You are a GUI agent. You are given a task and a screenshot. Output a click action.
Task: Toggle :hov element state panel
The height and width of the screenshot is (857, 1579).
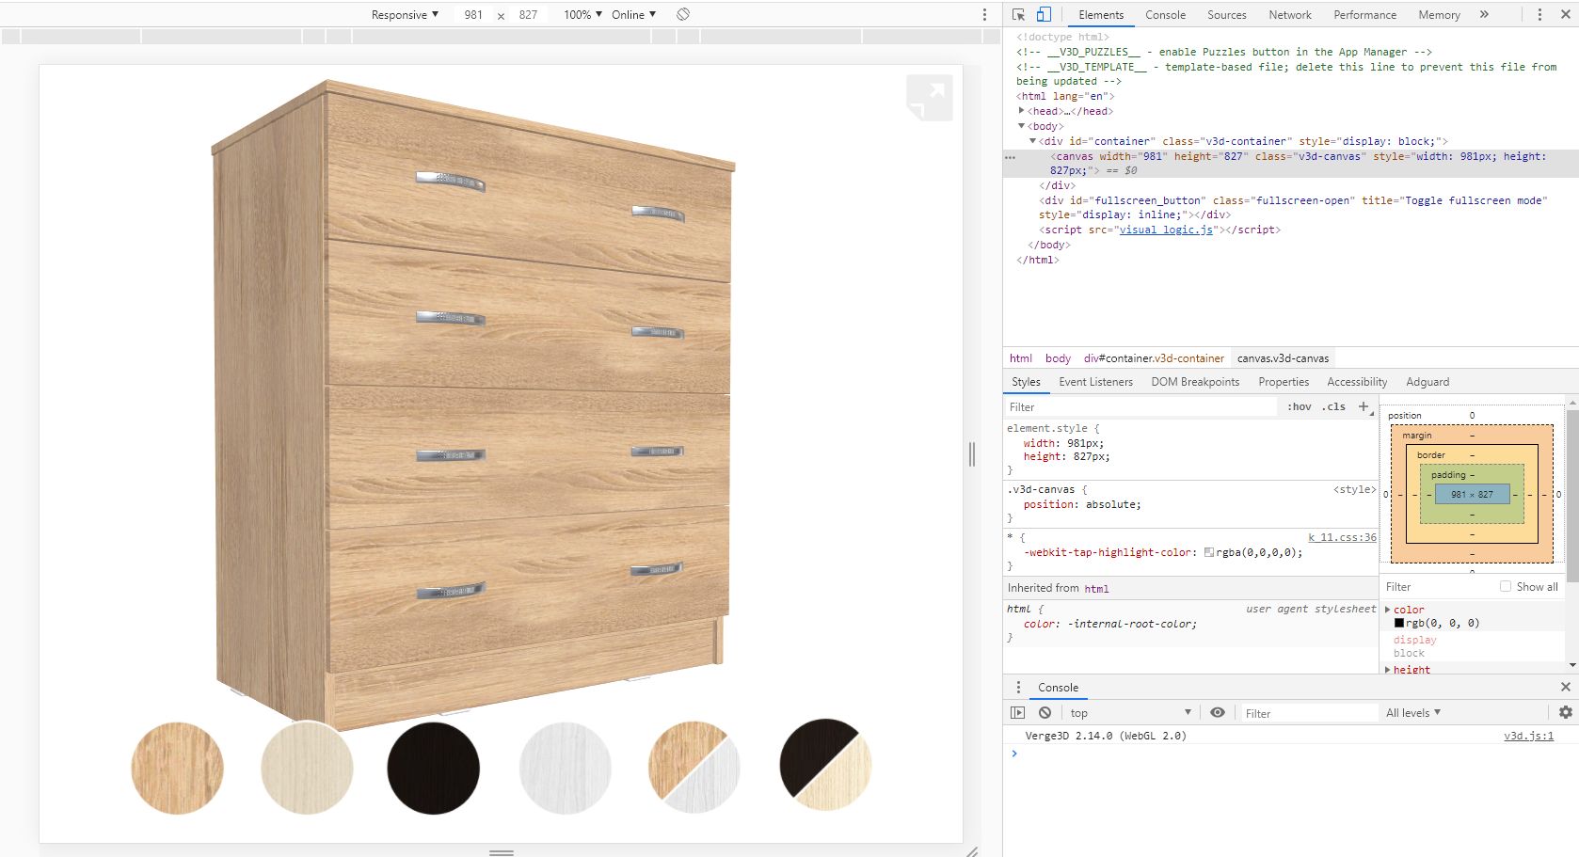[1299, 406]
